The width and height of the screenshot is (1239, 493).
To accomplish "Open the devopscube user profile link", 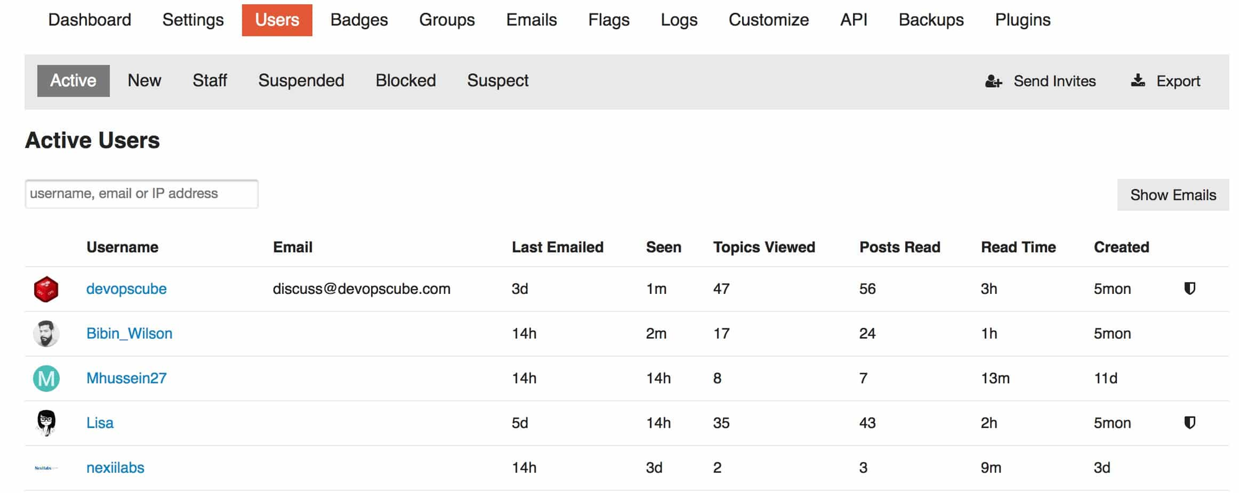I will (126, 289).
